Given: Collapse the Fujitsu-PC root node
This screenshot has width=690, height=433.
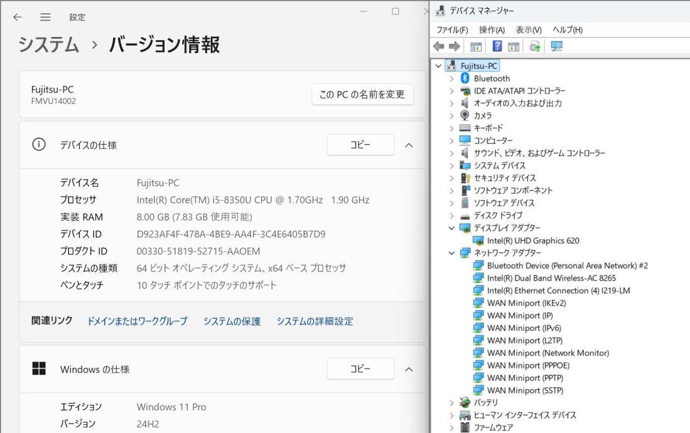Looking at the screenshot, I should pos(438,66).
